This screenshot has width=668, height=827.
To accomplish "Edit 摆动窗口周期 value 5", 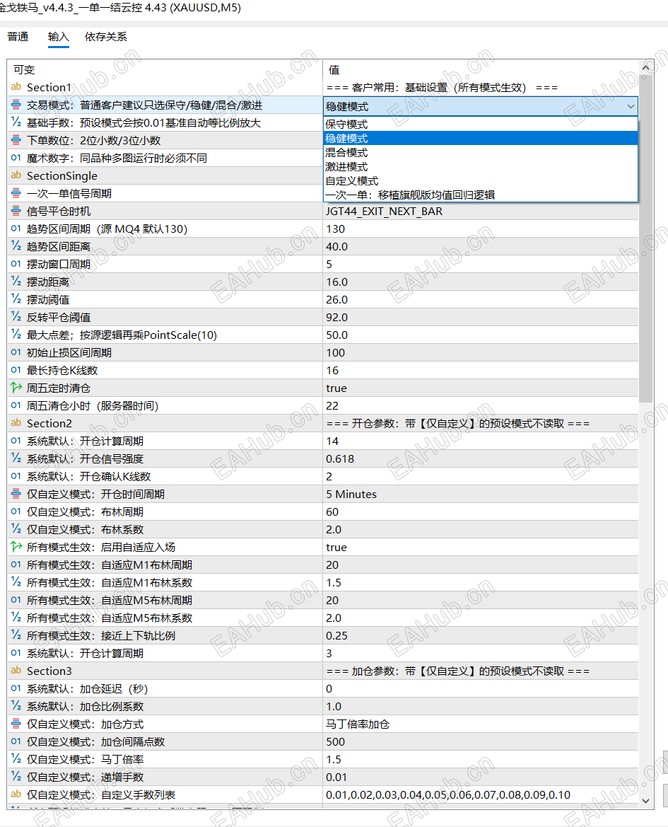I will (481, 264).
